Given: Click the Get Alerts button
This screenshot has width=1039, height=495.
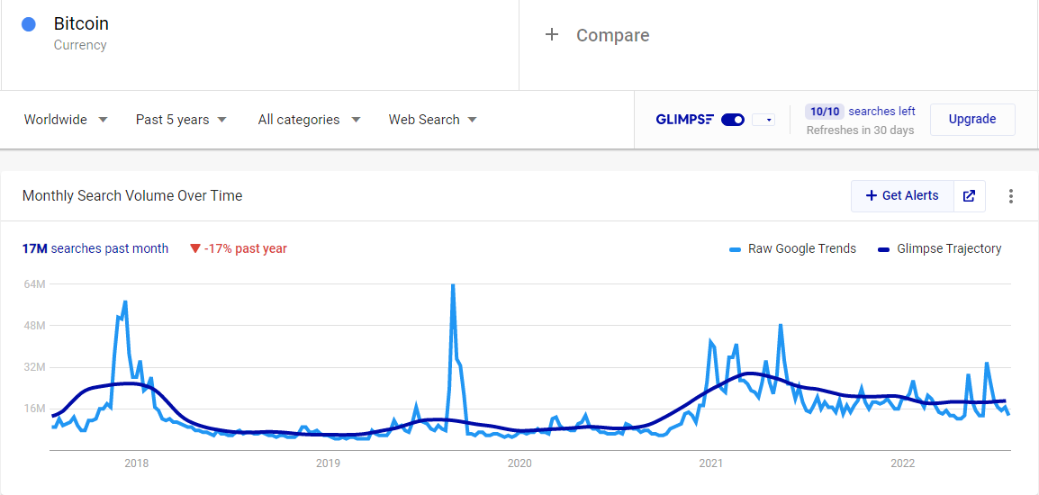Looking at the screenshot, I should pyautogui.click(x=902, y=196).
